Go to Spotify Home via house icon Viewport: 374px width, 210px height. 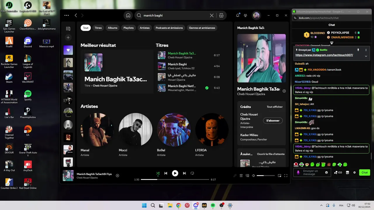pos(128,15)
